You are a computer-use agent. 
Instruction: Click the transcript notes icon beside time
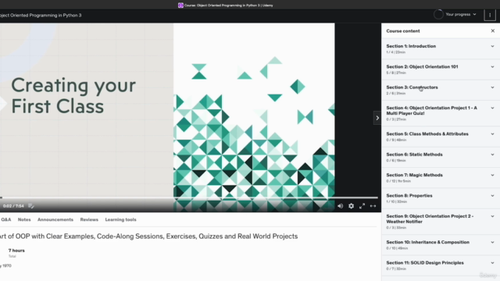pyautogui.click(x=31, y=206)
